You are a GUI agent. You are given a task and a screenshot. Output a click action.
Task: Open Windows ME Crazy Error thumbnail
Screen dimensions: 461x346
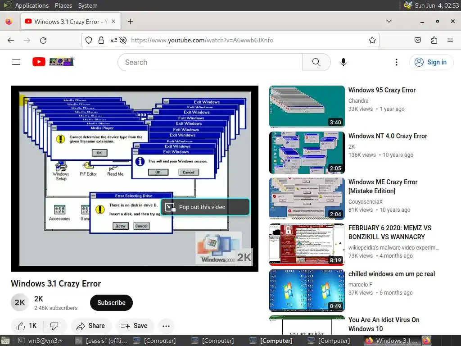pos(307,198)
